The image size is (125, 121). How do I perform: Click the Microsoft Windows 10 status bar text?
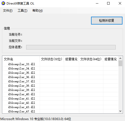(36, 119)
